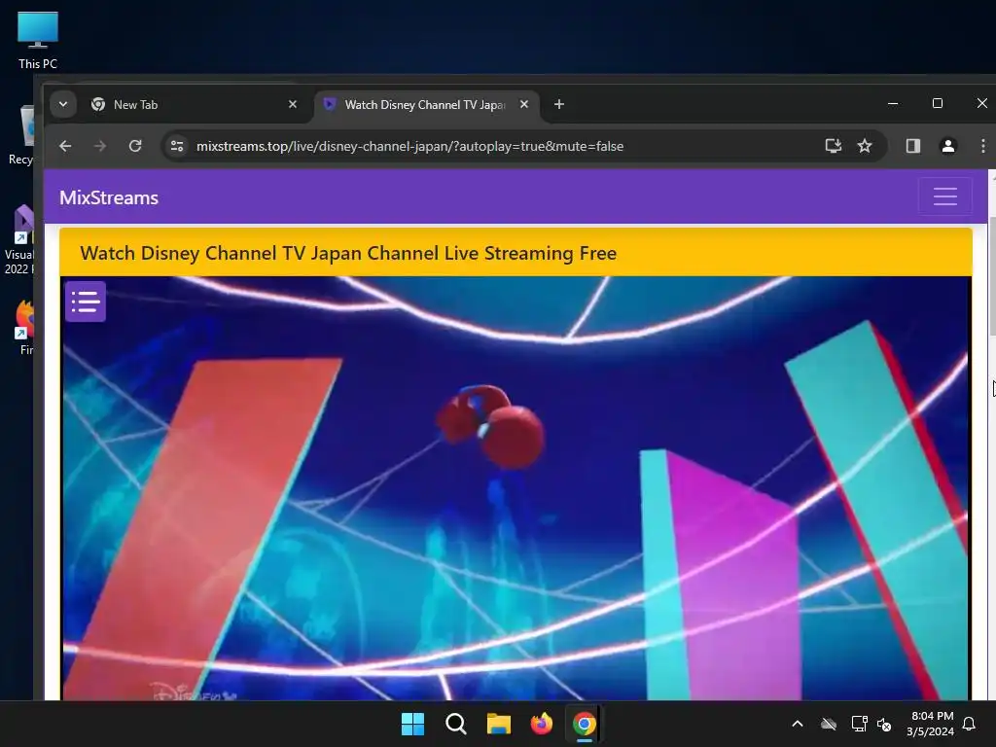Screen dimensions: 996x747
Task: Minimize the Chrome window
Action: [x=893, y=103]
